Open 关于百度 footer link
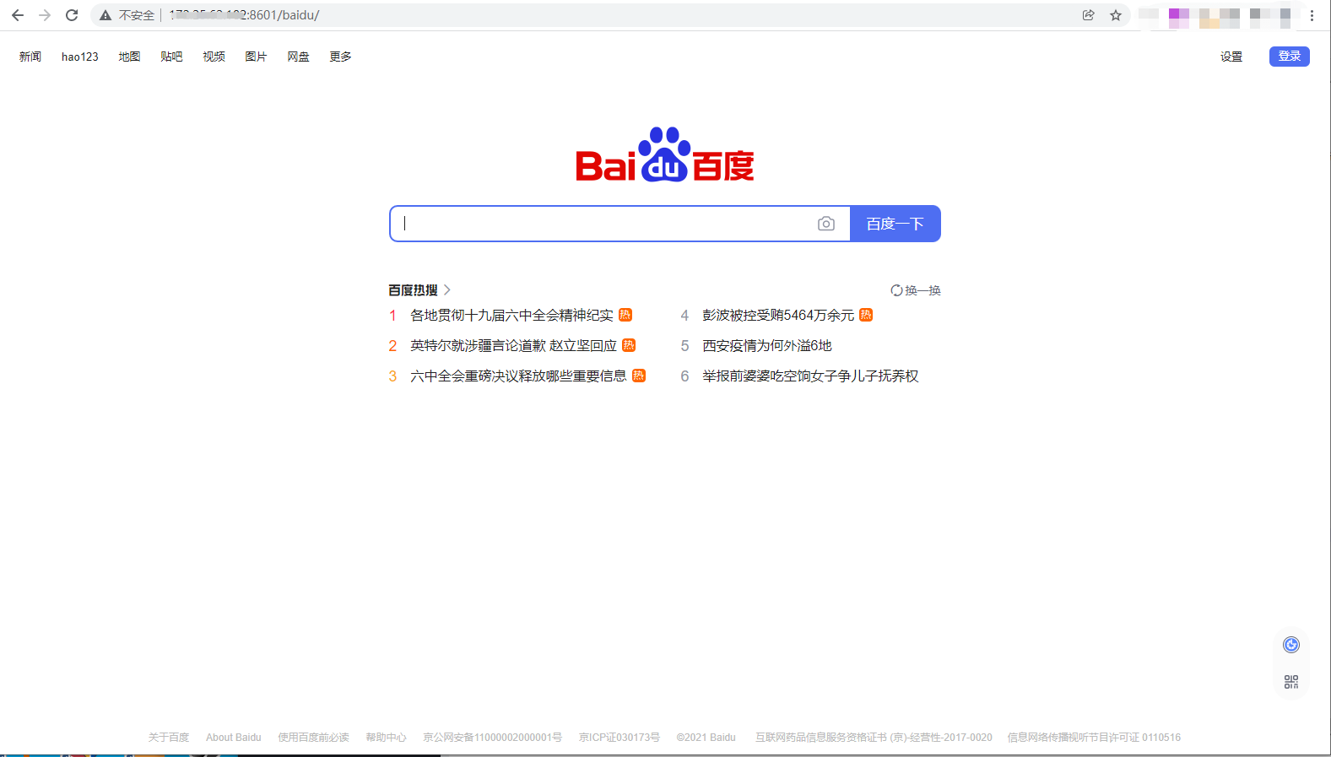1331x757 pixels. tap(169, 738)
